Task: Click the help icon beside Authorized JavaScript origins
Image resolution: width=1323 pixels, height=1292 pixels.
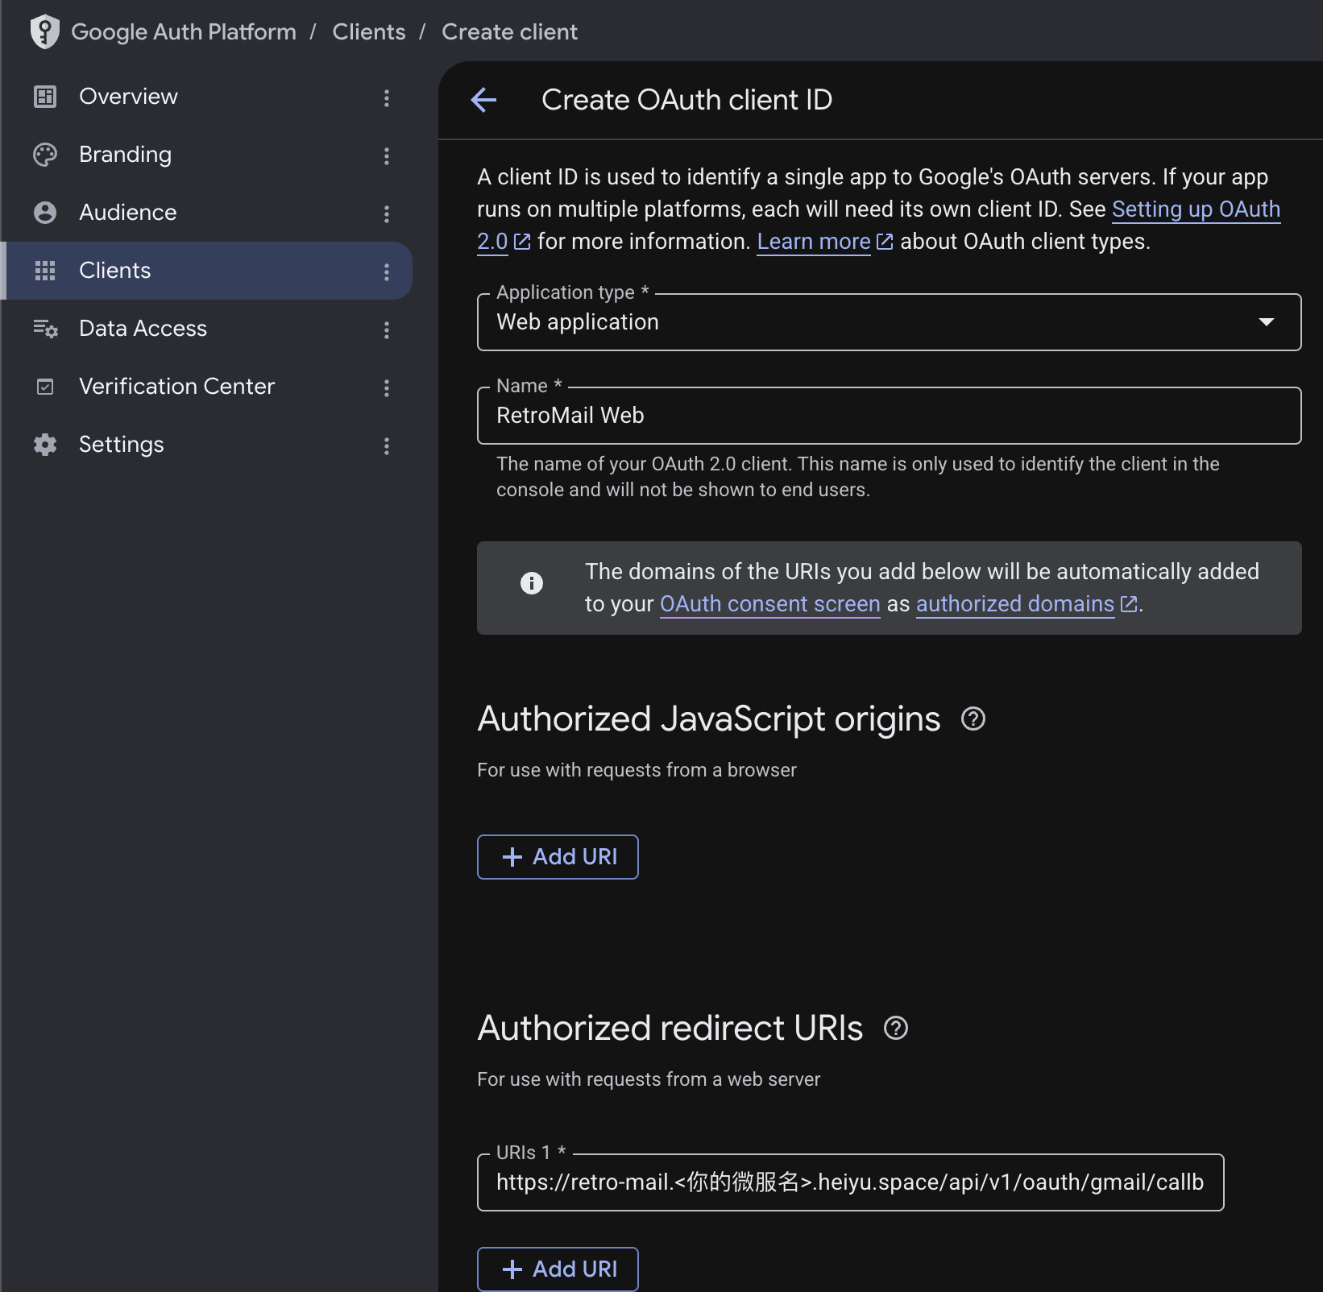Action: (x=973, y=718)
